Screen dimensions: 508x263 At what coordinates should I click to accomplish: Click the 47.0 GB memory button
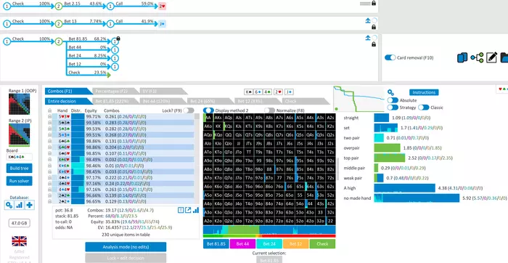click(19, 223)
